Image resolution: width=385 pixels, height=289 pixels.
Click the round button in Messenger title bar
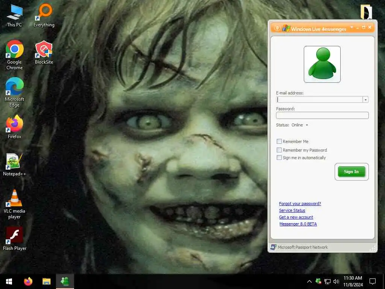click(277, 28)
